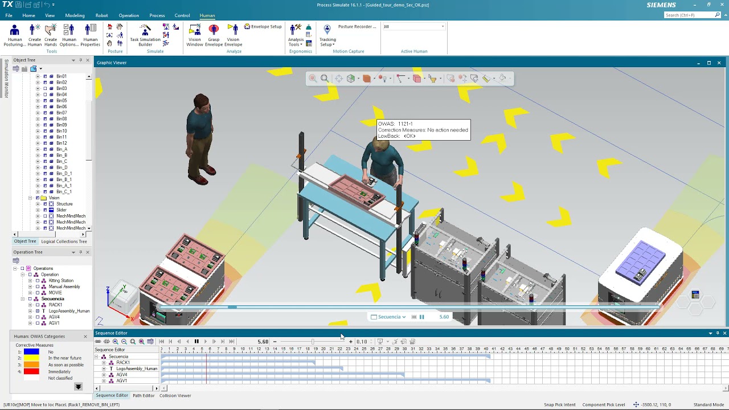Screen dimensions: 729x410
Task: Toggle MOVIE operation checkbox
Action: coord(38,293)
